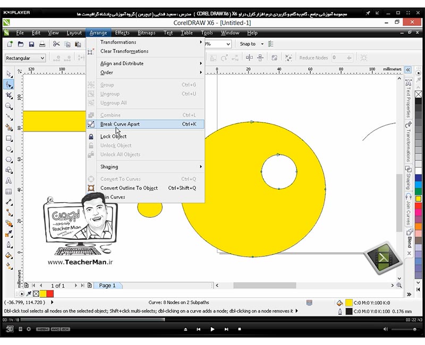This screenshot has width=425, height=345.
Task: Click the reflect nodes horizontally icon
Action: (249, 57)
